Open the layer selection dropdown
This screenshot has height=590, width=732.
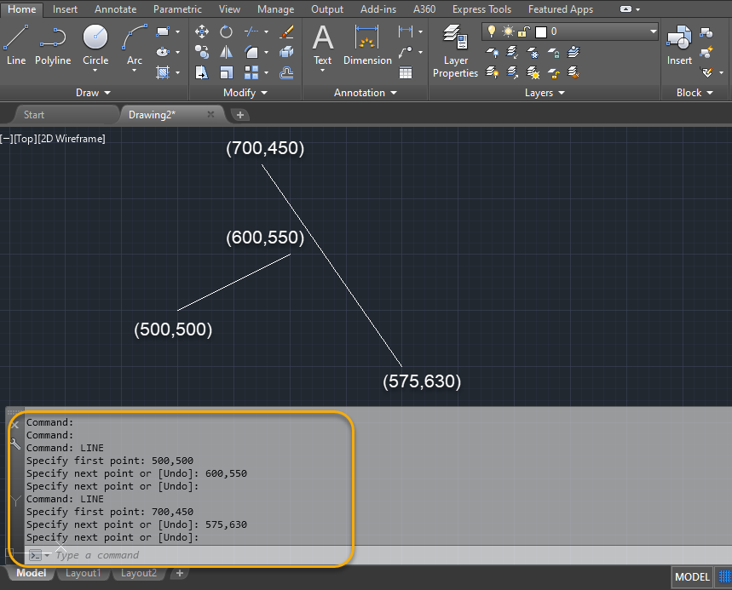coord(653,32)
